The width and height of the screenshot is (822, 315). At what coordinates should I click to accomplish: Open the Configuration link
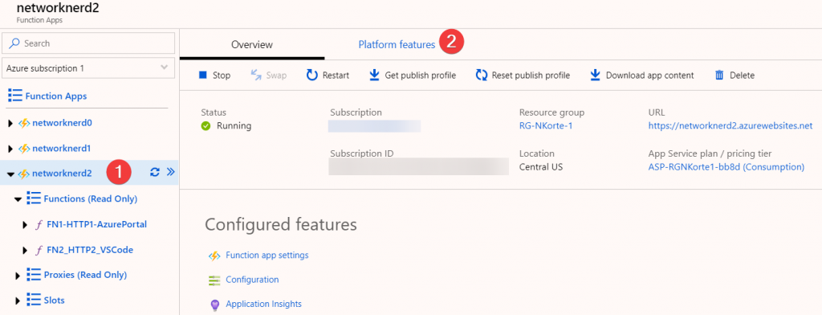[252, 280]
